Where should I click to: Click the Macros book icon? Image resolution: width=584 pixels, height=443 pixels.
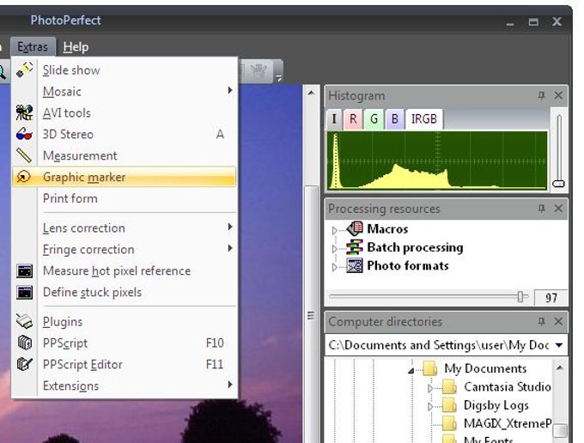(x=355, y=228)
